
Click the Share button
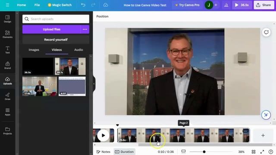click(x=263, y=5)
